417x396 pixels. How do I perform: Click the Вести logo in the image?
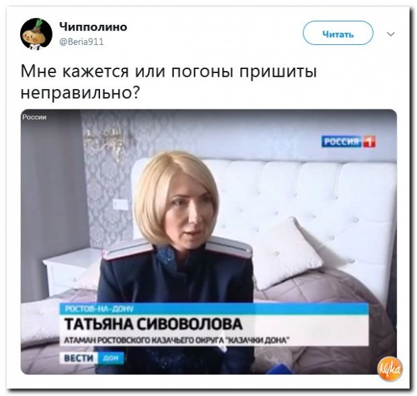click(79, 358)
